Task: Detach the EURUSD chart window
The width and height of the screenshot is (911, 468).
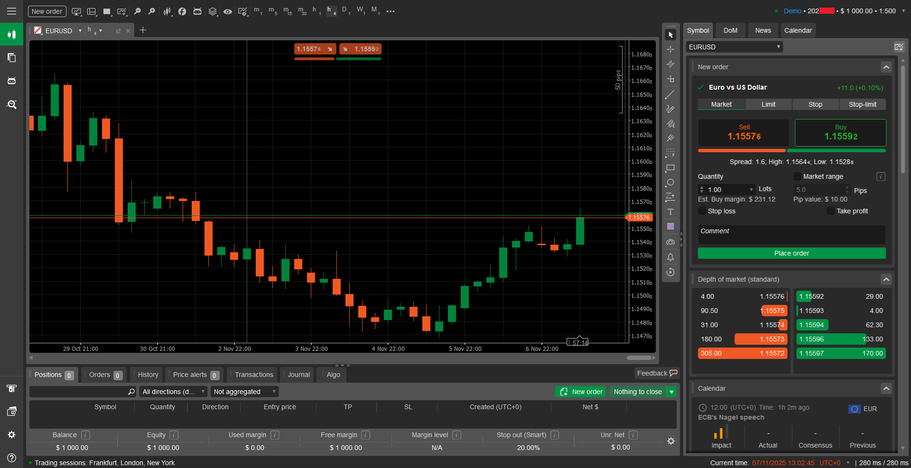Action: (x=118, y=31)
